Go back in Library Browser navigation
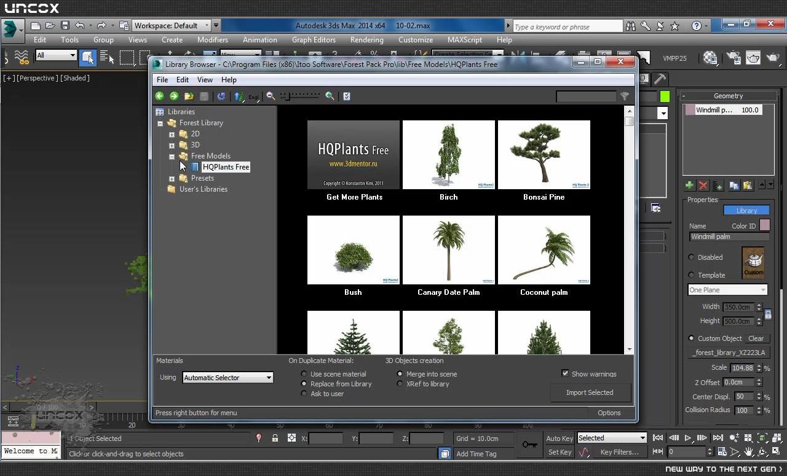The height and width of the screenshot is (476, 787). [x=160, y=96]
